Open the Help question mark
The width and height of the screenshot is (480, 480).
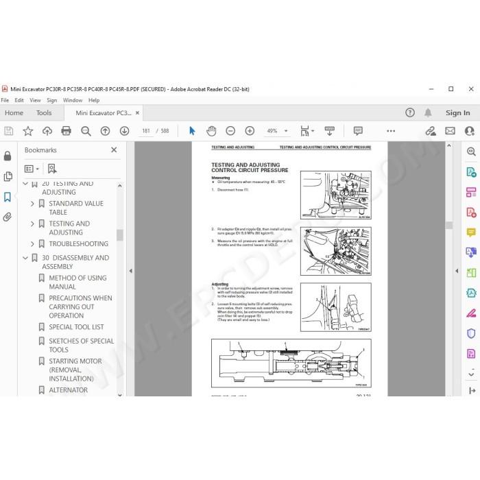click(410, 112)
